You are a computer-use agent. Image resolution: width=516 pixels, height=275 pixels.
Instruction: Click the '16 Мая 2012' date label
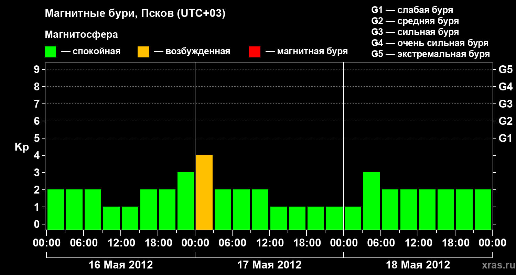click(x=121, y=265)
